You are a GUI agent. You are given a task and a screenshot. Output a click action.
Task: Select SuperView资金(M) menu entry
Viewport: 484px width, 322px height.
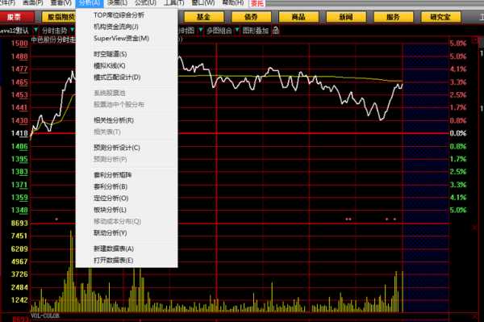[x=121, y=39]
